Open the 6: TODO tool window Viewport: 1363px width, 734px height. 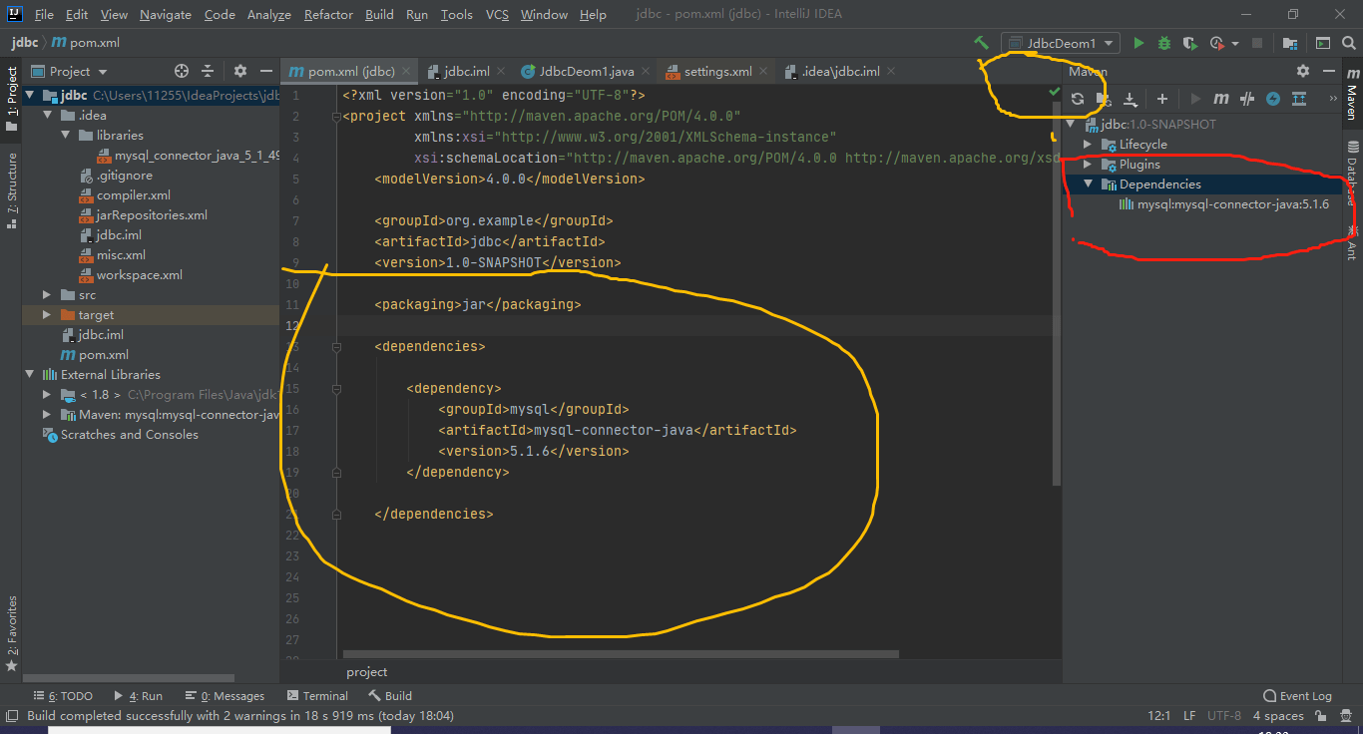[x=63, y=696]
